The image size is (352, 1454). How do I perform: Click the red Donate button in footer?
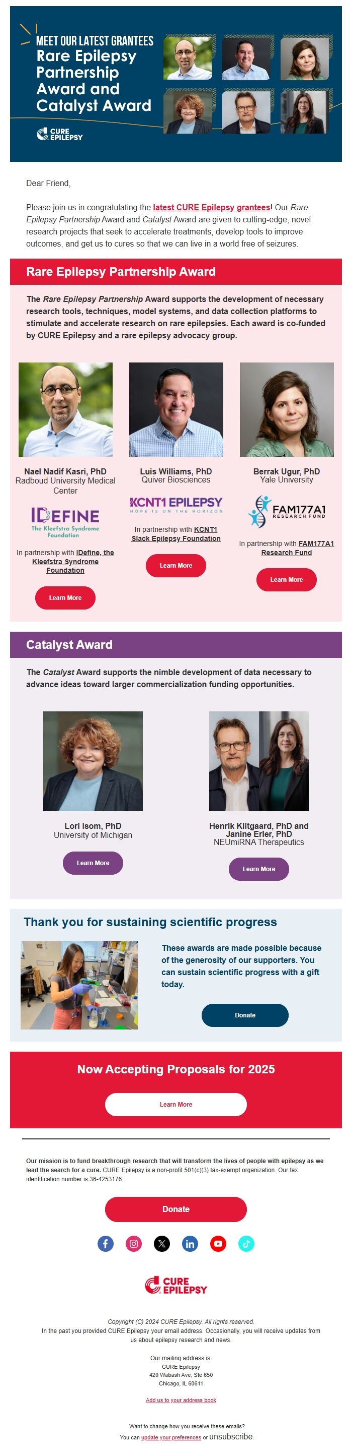(175, 1209)
